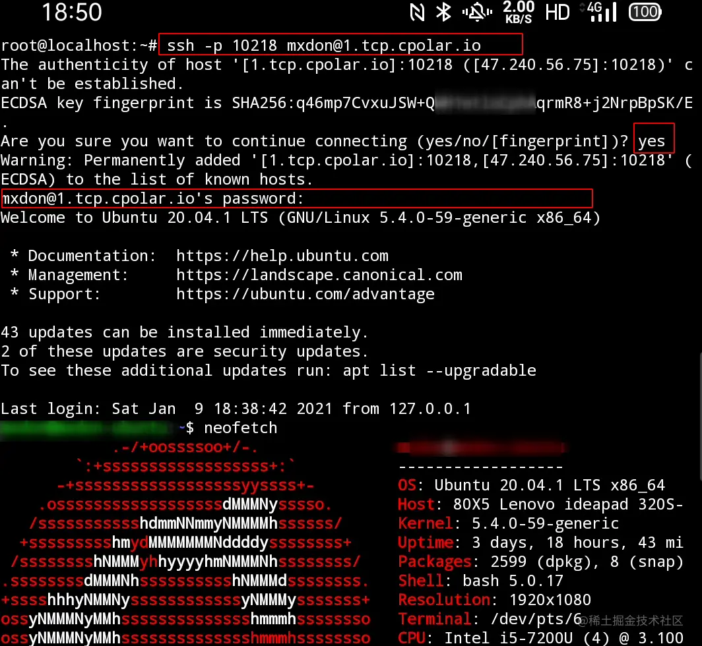Image resolution: width=702 pixels, height=646 pixels.
Task: Click the '43 updates can be installed' line
Action: [x=185, y=332]
